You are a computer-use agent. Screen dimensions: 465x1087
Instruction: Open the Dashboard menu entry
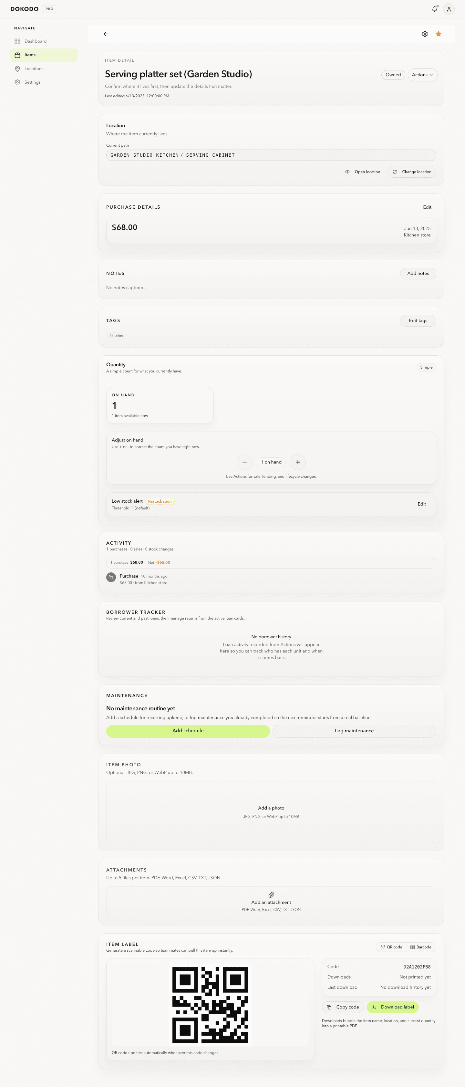pyautogui.click(x=44, y=41)
